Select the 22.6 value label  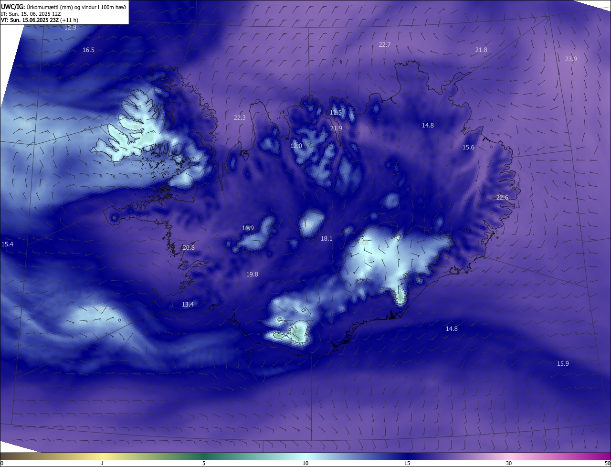pos(502,197)
